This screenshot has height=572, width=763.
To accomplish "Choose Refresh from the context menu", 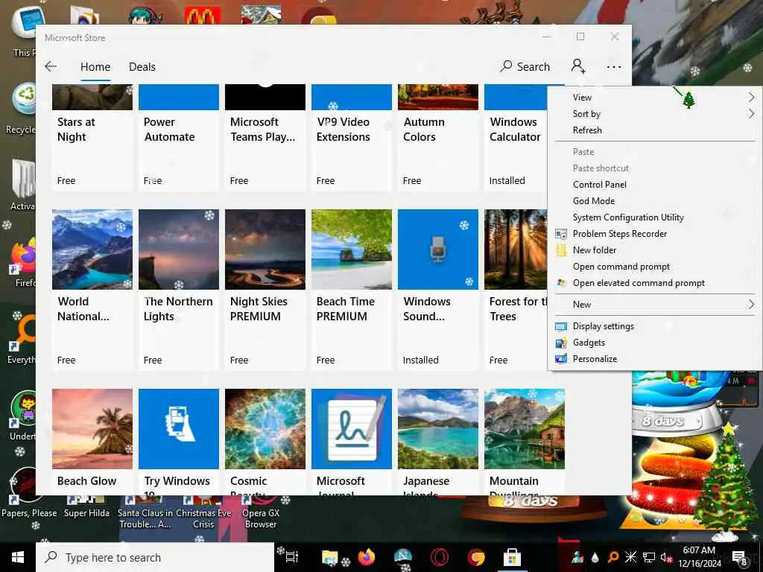I will pyautogui.click(x=655, y=130).
